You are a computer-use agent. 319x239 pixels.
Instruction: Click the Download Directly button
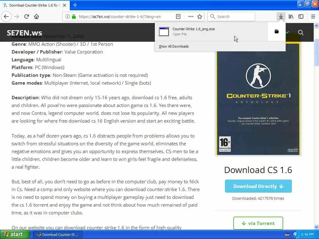tap(258, 186)
